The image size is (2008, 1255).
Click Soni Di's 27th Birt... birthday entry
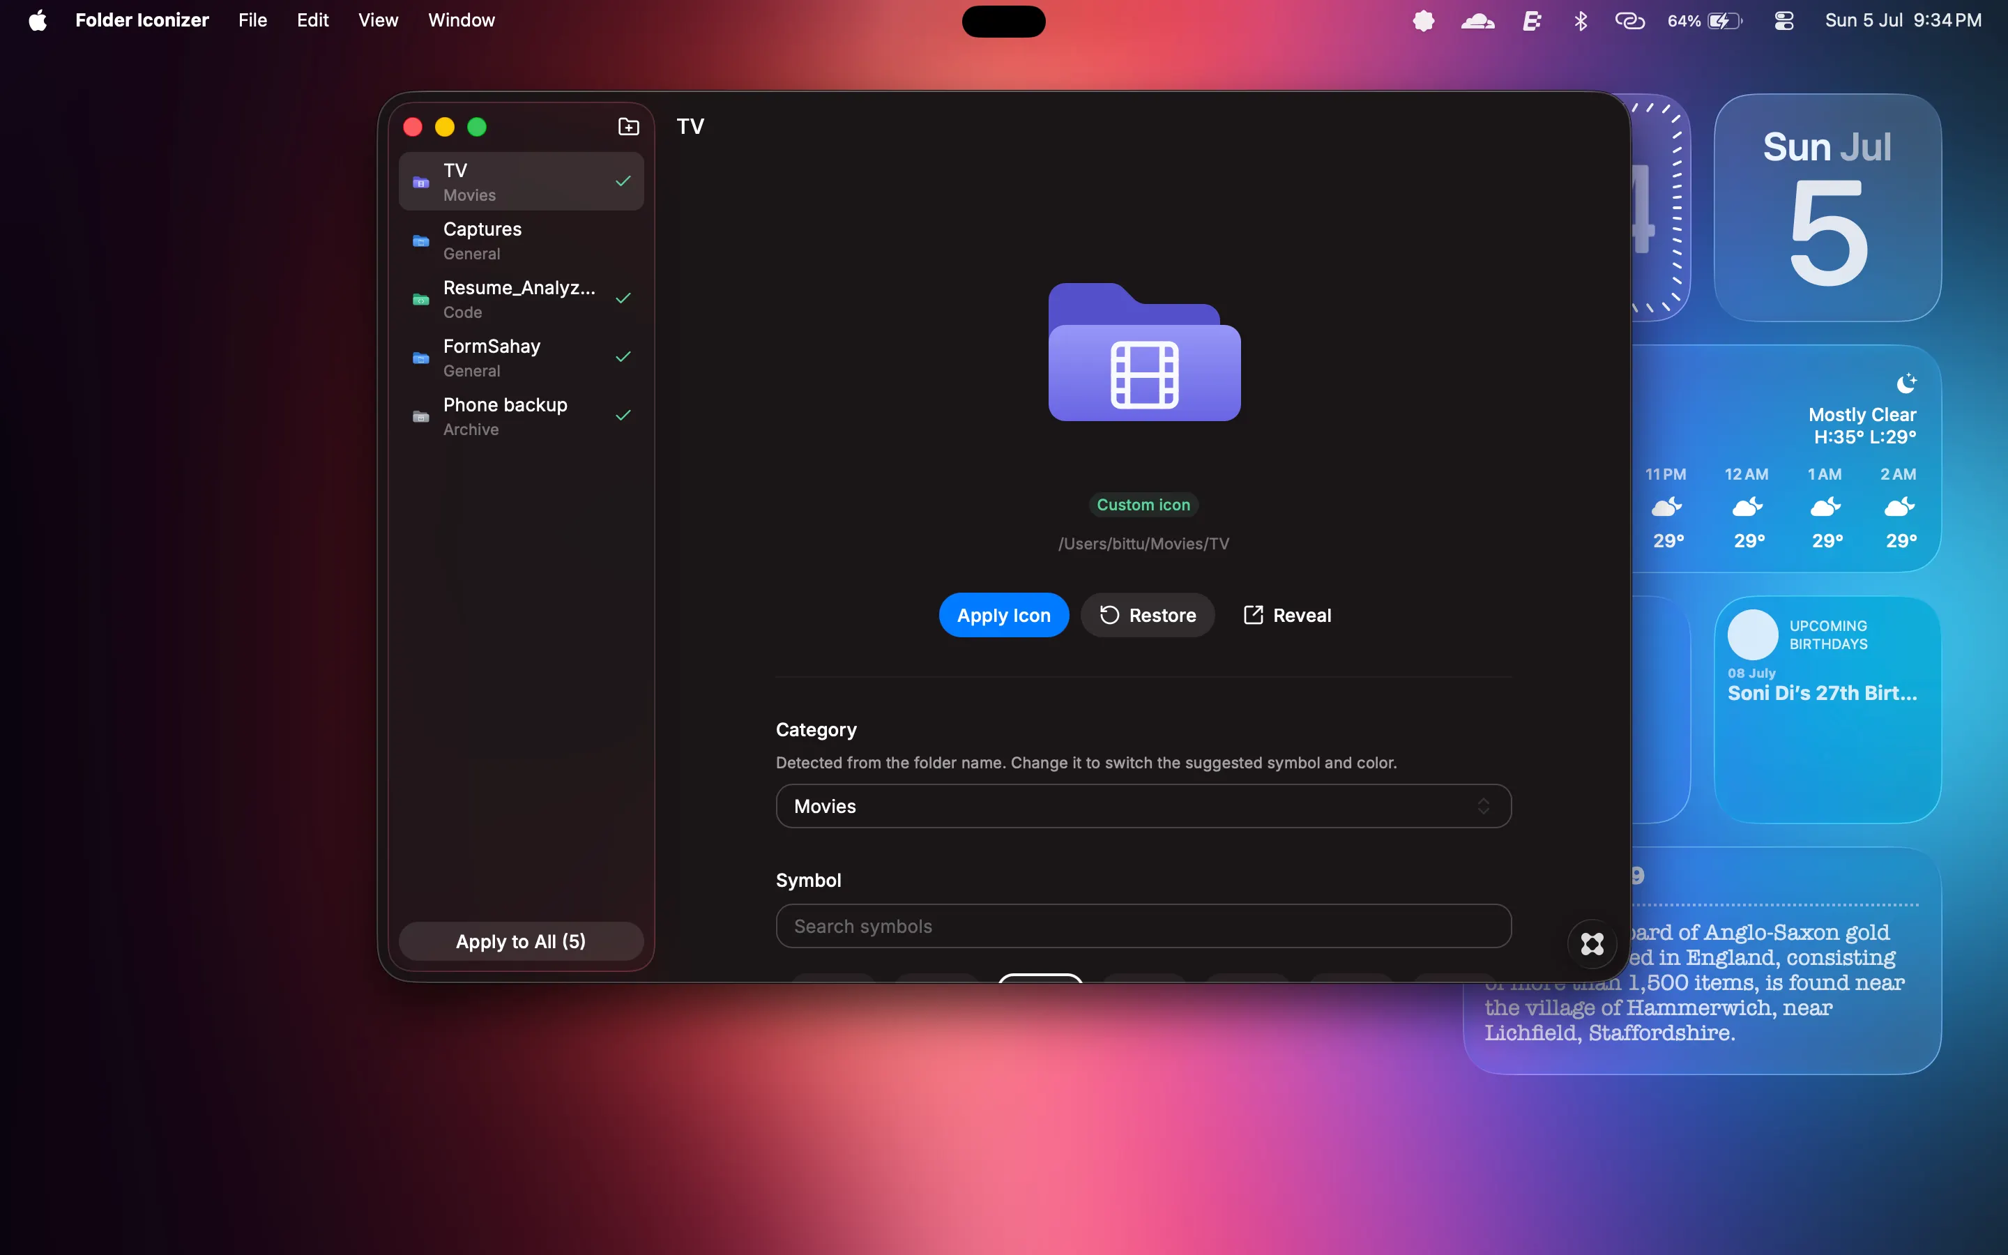click(1822, 693)
